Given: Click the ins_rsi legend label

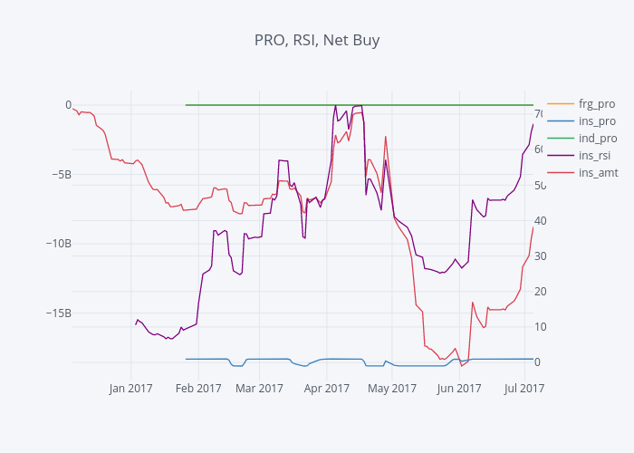Looking at the screenshot, I should point(596,155).
